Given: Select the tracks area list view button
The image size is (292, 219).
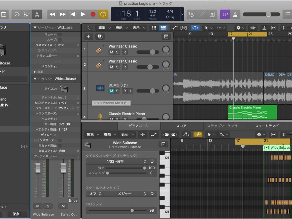Looking at the screenshot, I should [163, 28].
